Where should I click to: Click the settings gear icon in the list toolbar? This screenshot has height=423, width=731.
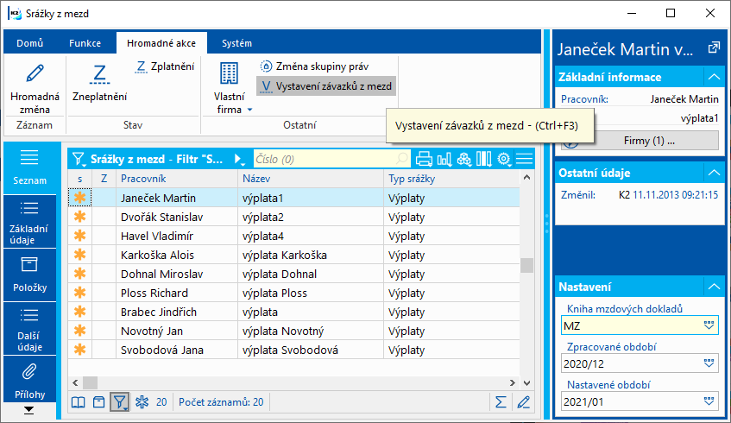click(x=504, y=159)
